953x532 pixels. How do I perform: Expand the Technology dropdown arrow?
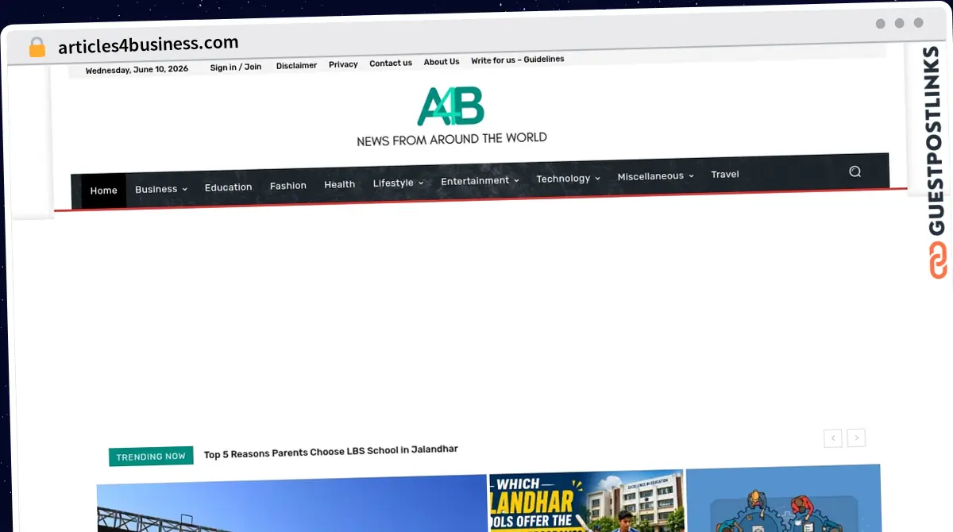[x=597, y=179]
